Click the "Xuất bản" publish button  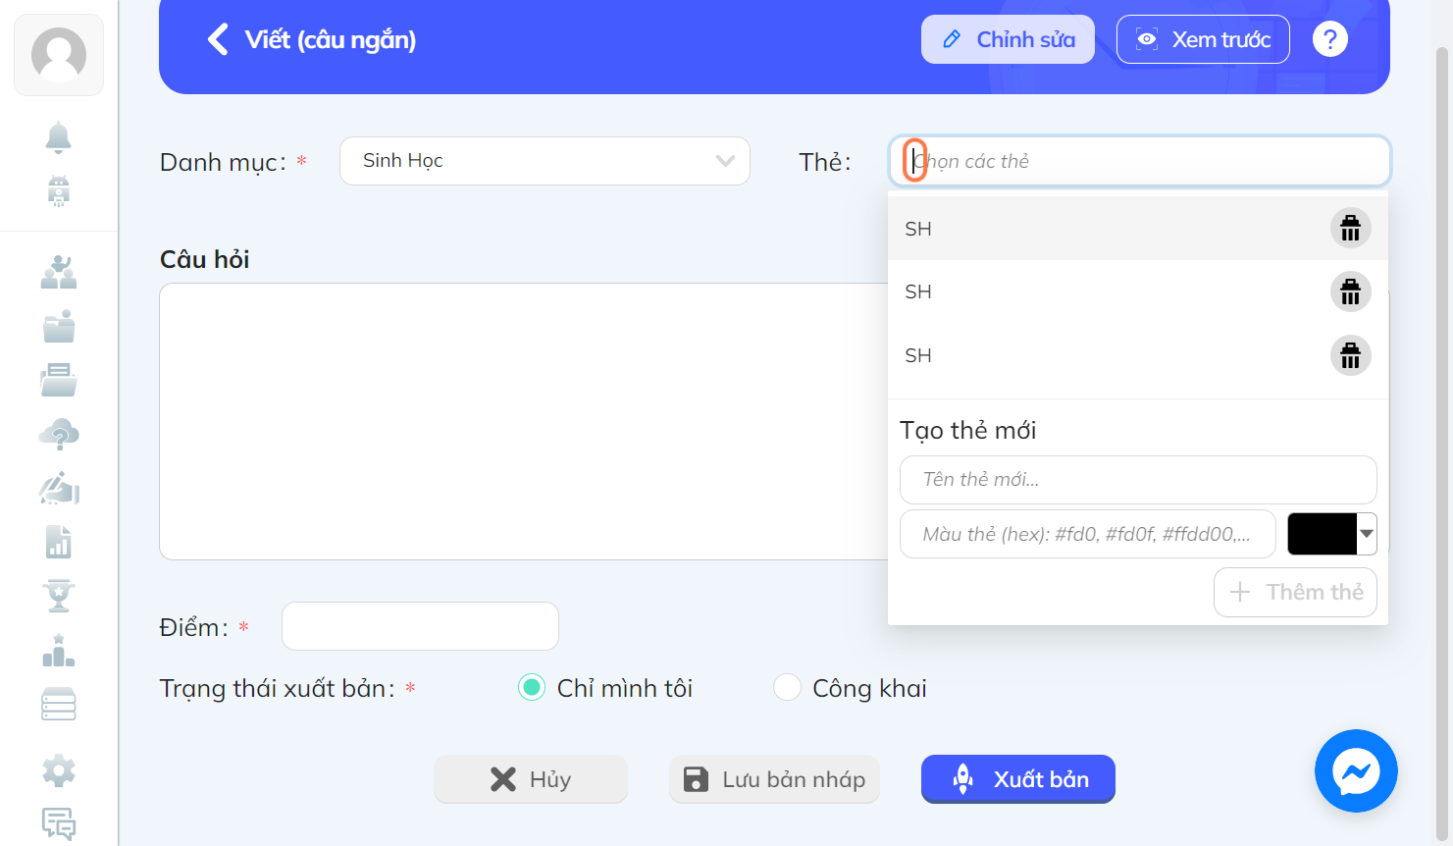tap(1018, 779)
